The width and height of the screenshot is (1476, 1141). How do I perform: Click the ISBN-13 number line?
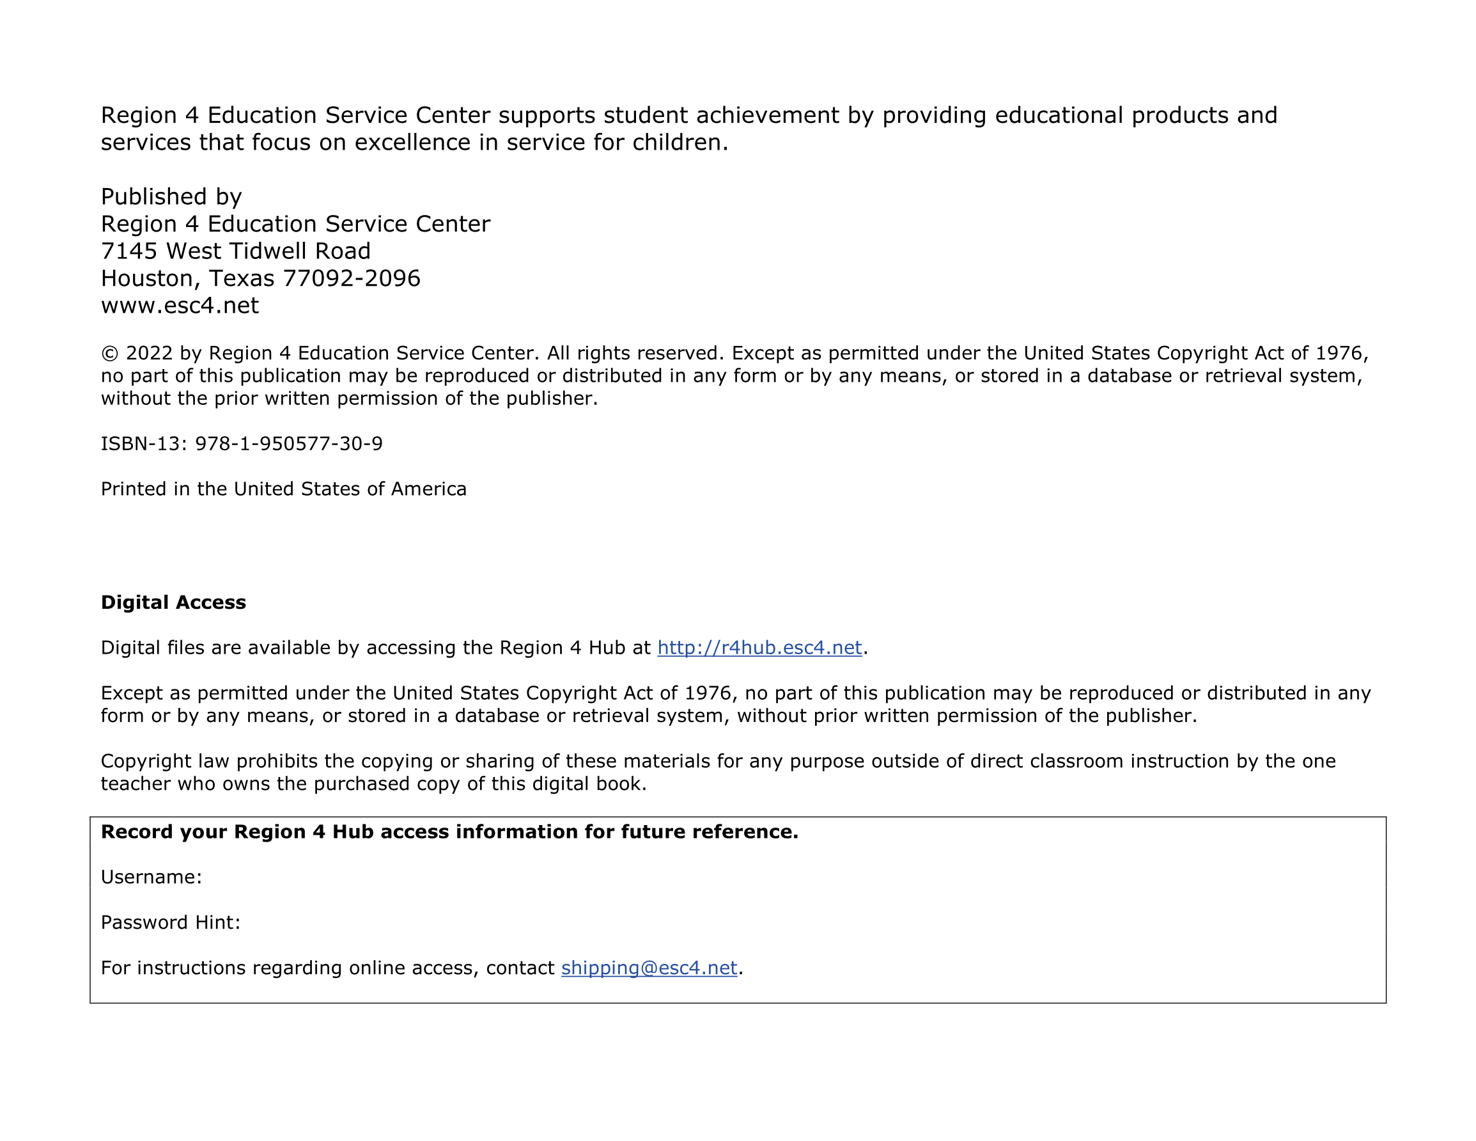[x=241, y=444]
